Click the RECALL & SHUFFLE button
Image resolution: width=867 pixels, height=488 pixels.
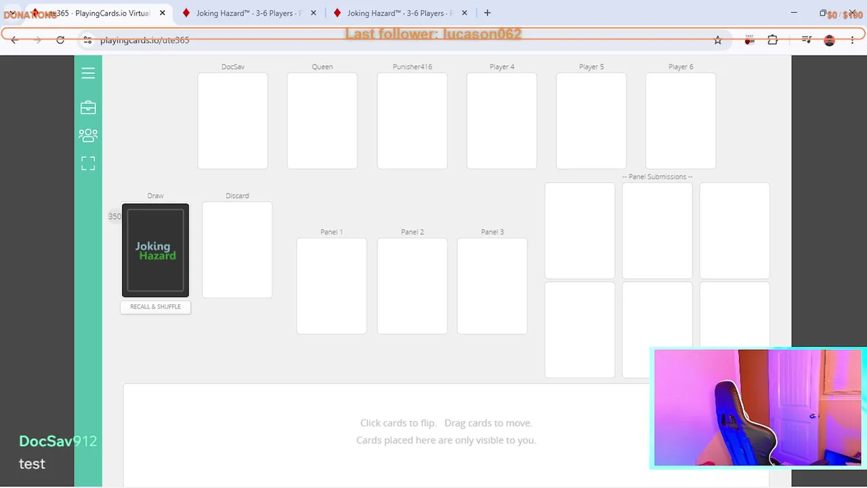tap(155, 307)
